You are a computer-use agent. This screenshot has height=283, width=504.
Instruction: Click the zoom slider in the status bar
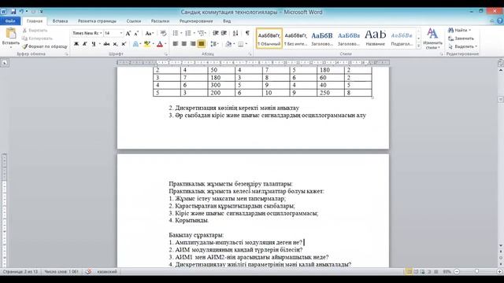[477, 272]
